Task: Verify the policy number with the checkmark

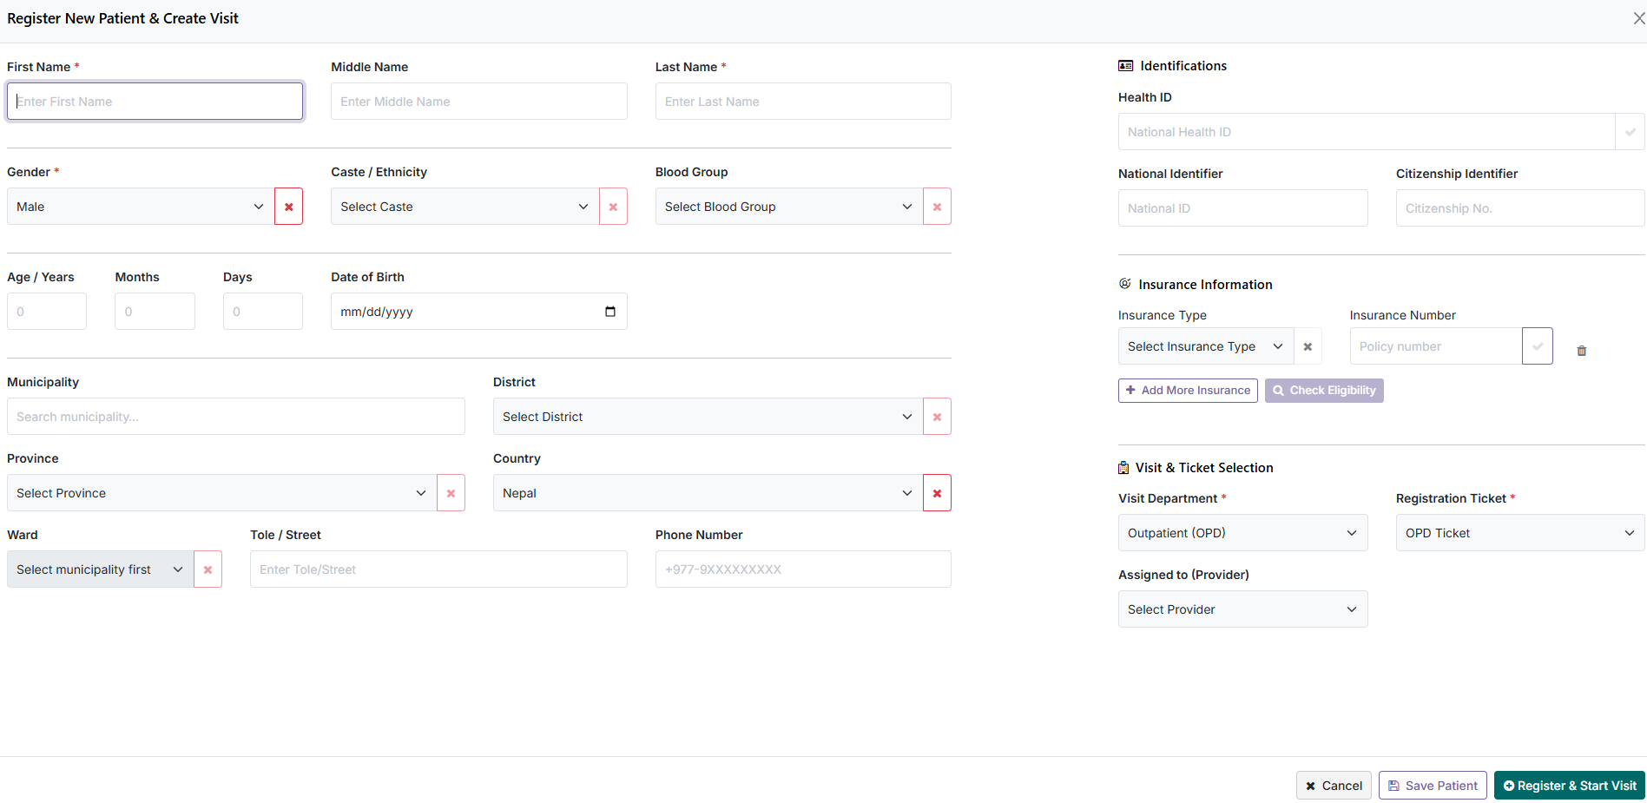Action: pyautogui.click(x=1538, y=346)
